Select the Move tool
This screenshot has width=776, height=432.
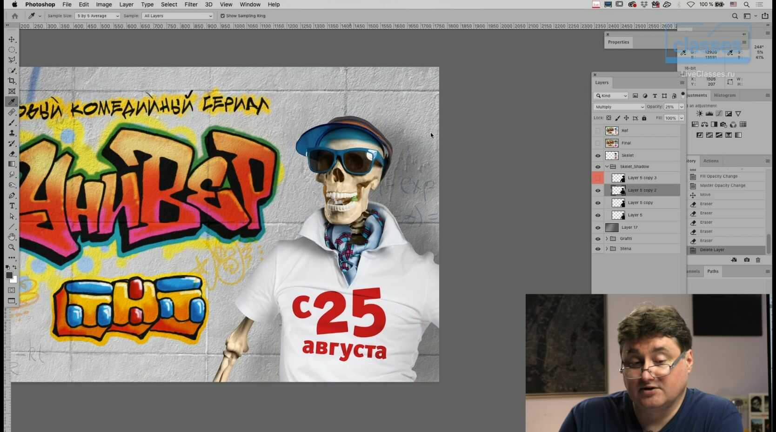coord(12,40)
